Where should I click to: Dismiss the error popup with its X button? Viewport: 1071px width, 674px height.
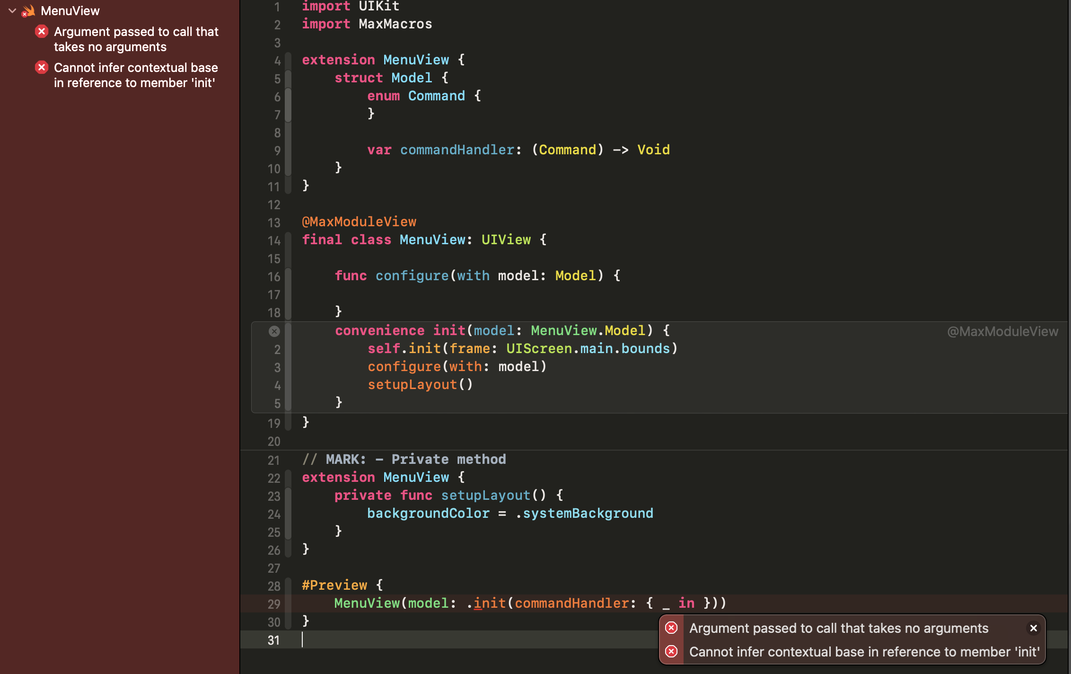pos(1033,628)
